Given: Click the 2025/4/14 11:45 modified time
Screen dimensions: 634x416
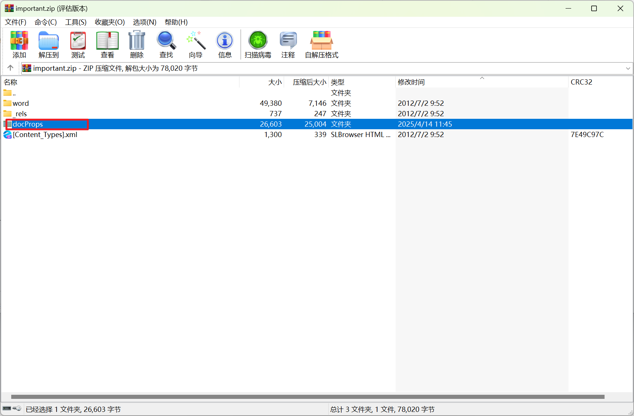Looking at the screenshot, I should click(425, 124).
